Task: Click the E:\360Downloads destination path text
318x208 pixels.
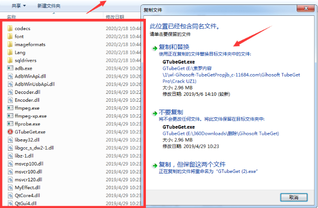Action: point(221,133)
